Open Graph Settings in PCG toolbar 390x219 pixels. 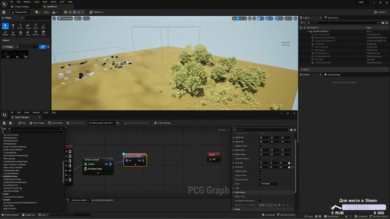tap(162, 123)
